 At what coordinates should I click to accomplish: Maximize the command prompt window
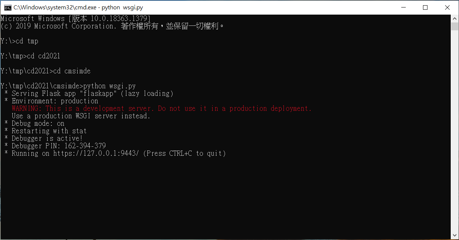[x=425, y=7]
